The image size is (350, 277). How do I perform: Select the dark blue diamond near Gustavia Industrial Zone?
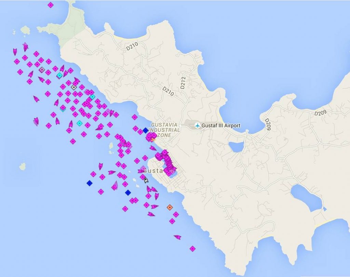point(145,130)
